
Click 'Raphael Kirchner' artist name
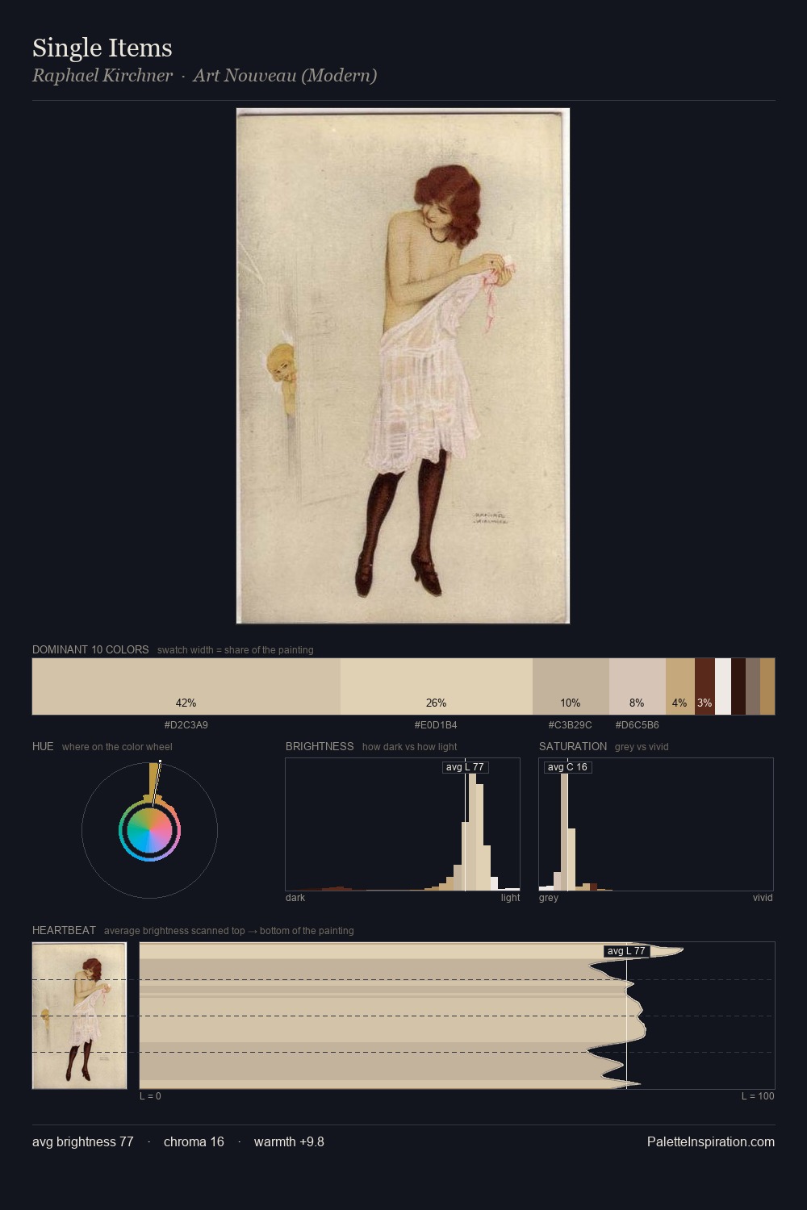(x=102, y=76)
